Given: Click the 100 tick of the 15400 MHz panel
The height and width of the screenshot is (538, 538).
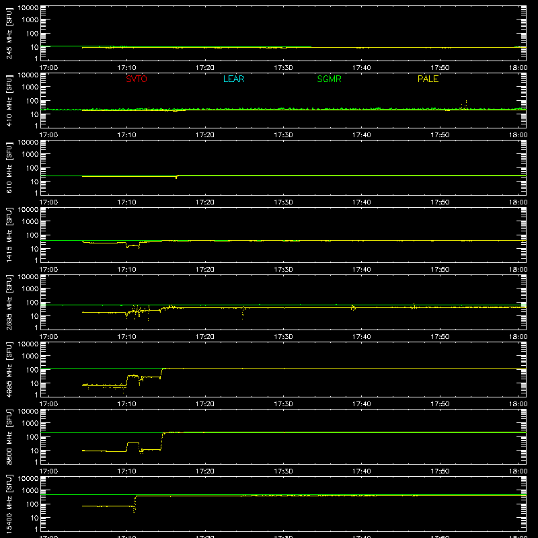Looking at the screenshot, I should pos(32,504).
